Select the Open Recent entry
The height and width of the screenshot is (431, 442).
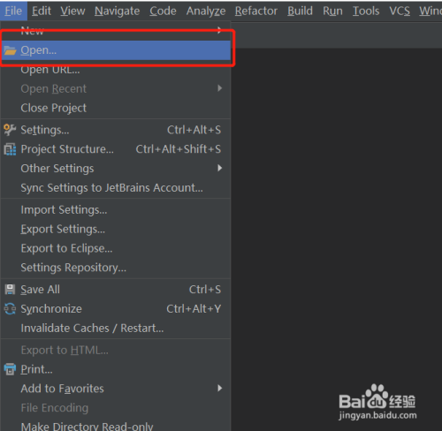point(116,88)
